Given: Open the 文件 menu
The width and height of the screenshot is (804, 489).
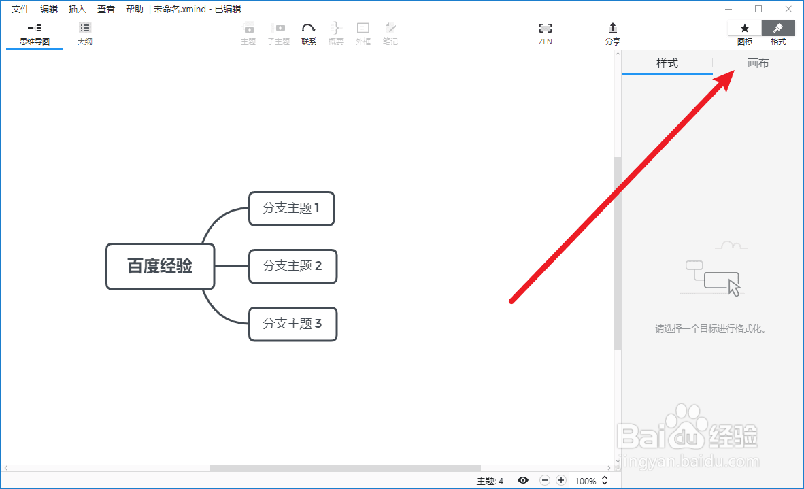Looking at the screenshot, I should coord(20,9).
